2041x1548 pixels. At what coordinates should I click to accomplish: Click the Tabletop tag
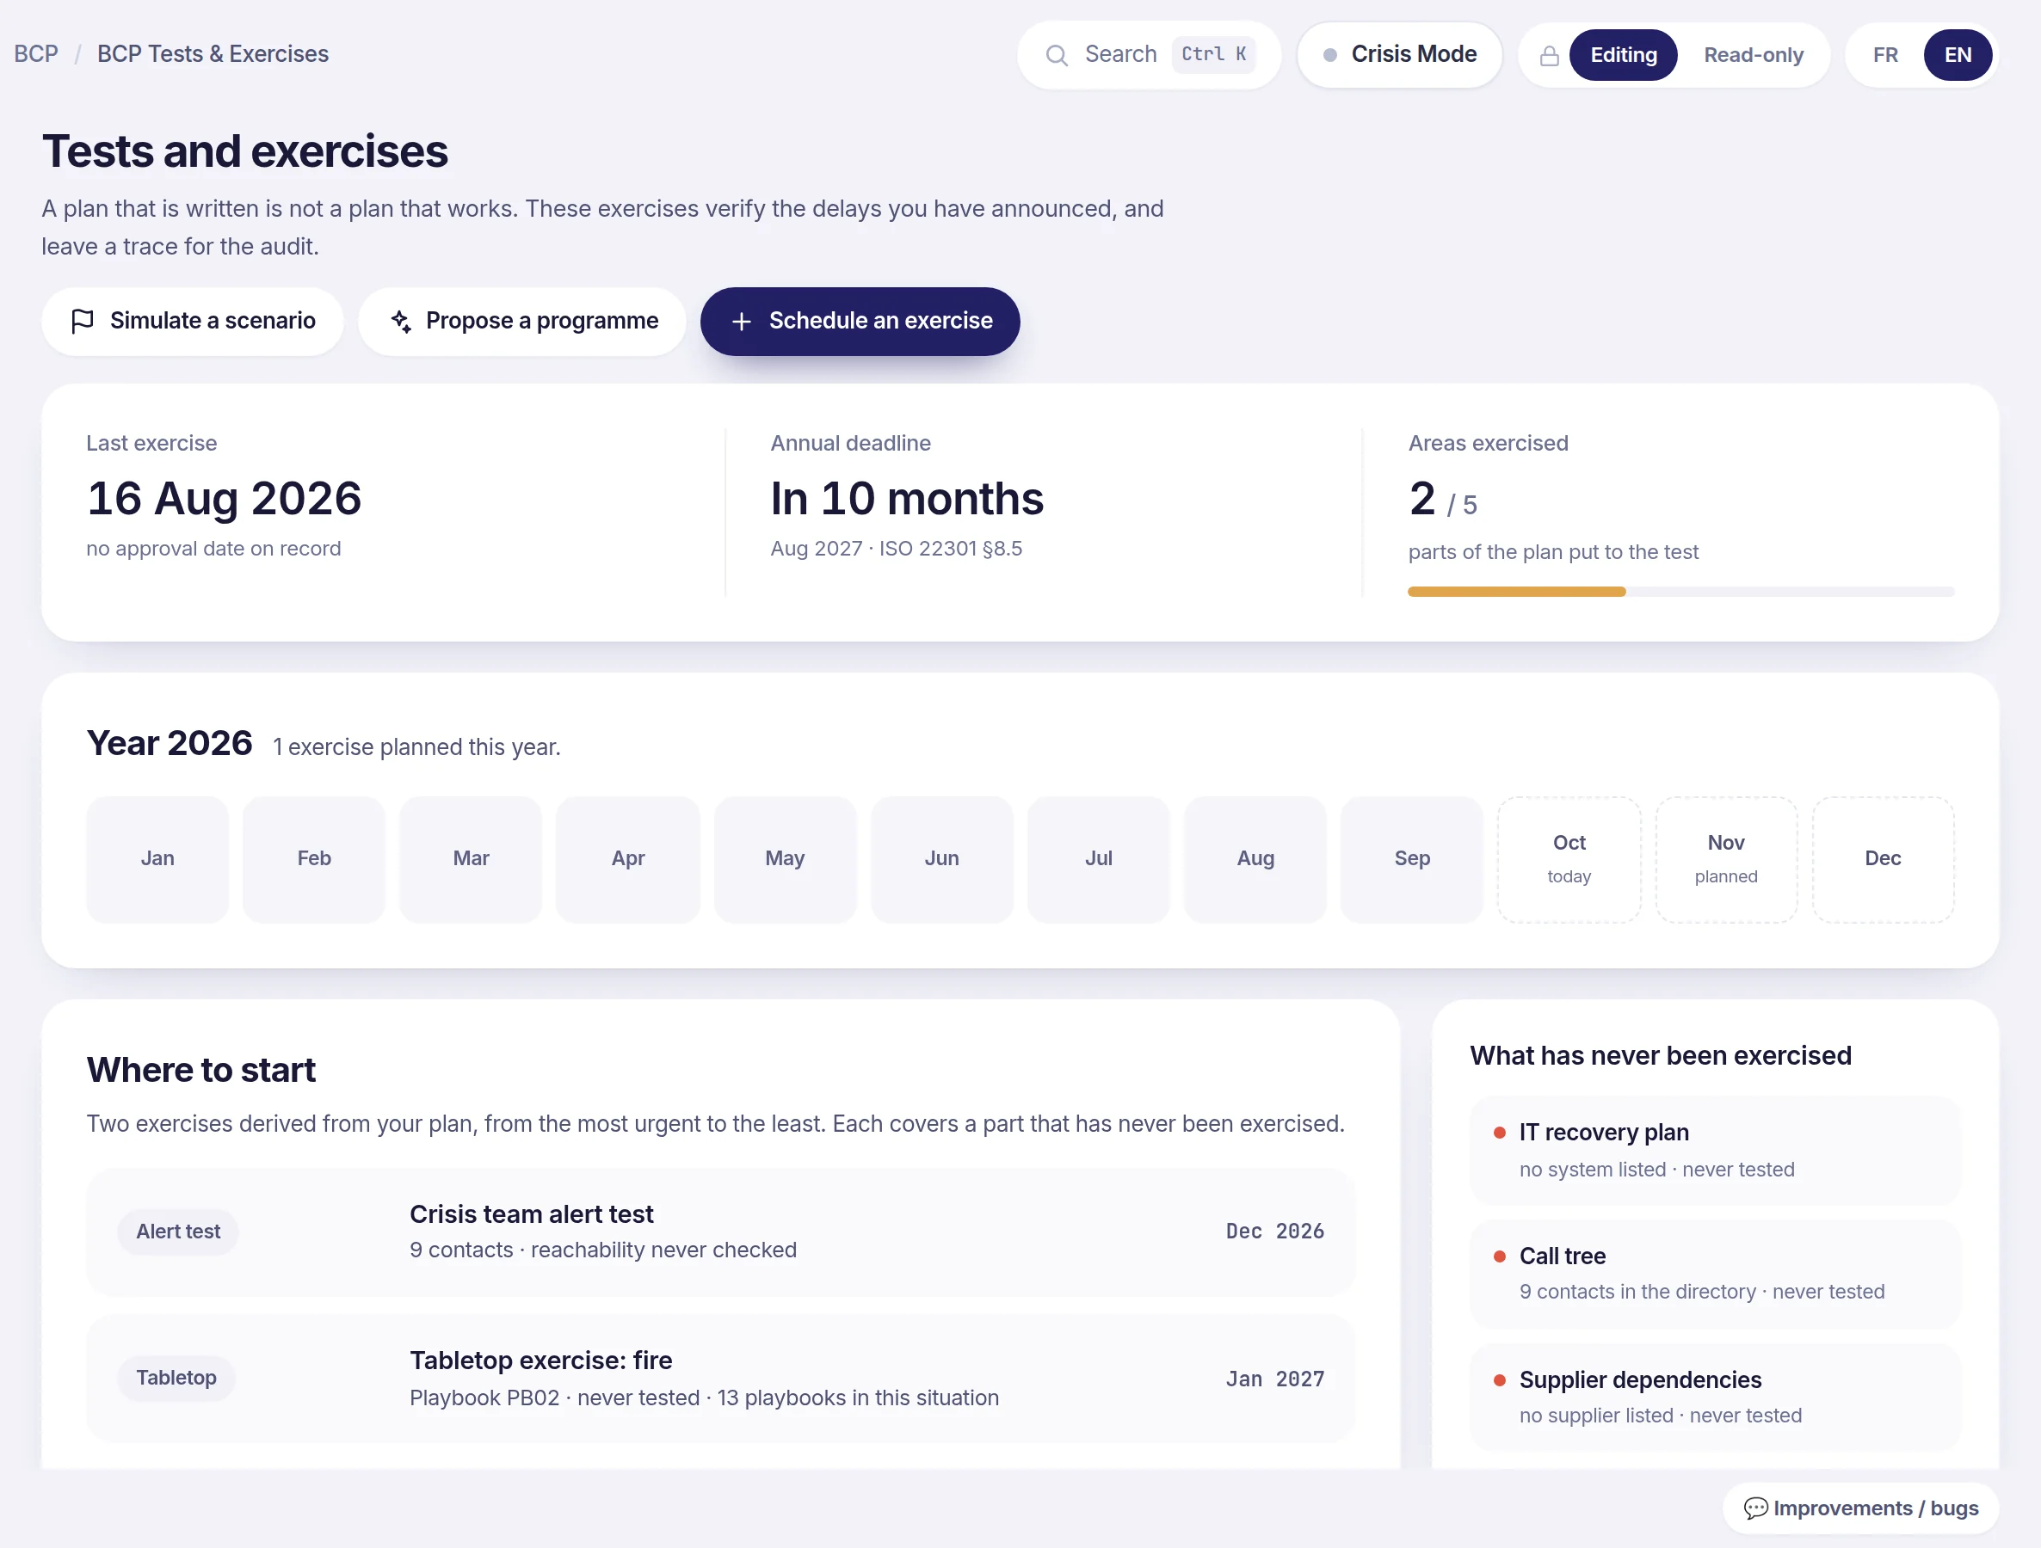point(176,1379)
